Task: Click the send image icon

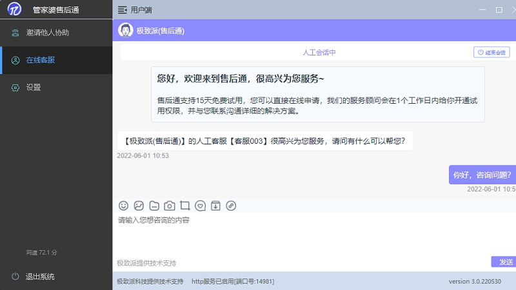Action: coord(139,206)
